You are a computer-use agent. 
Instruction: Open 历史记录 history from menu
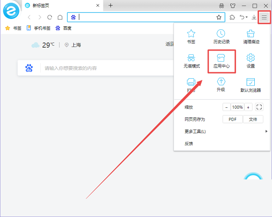[x=221, y=36]
